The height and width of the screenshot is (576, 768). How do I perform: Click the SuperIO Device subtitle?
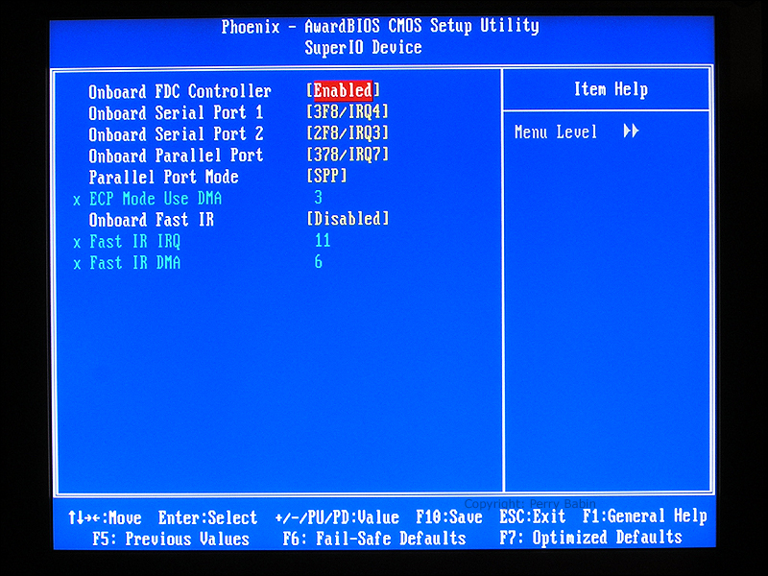(363, 47)
